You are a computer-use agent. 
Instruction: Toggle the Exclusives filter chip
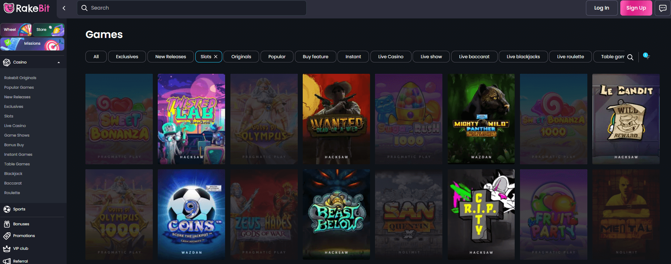(x=127, y=57)
